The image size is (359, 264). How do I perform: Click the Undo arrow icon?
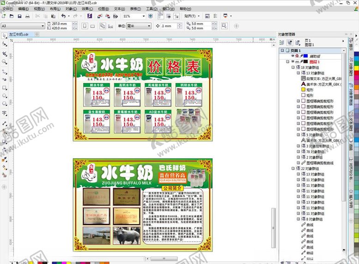(63, 16)
